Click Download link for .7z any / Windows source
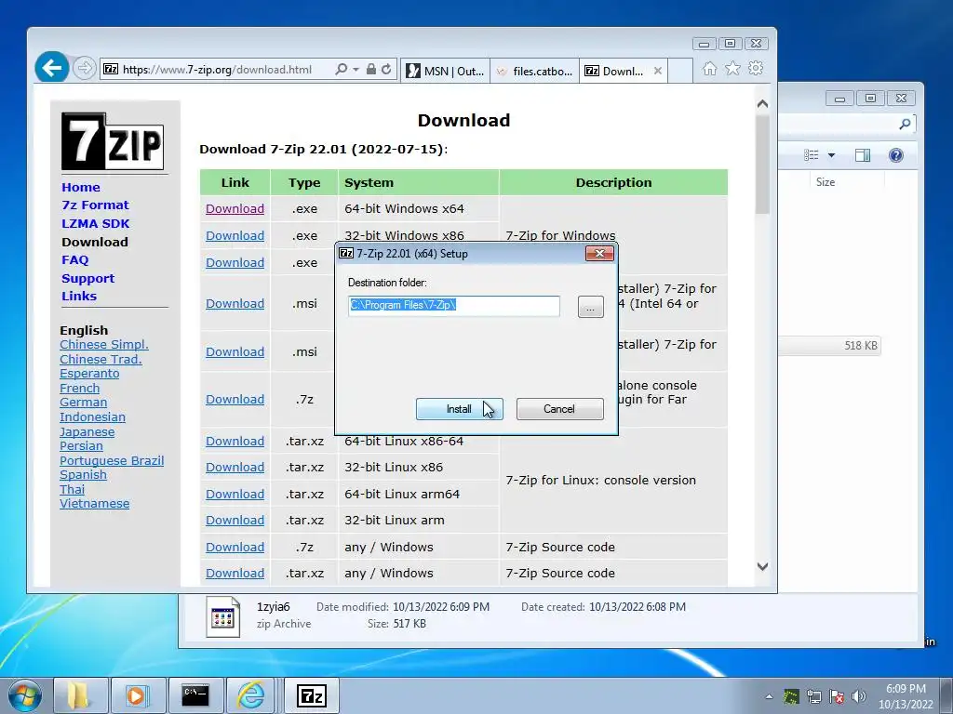The width and height of the screenshot is (953, 714). [235, 547]
